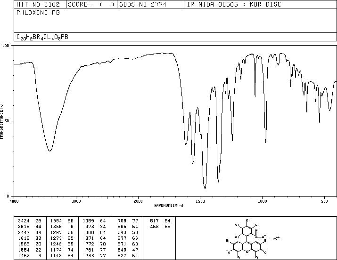The width and height of the screenshot is (337, 260).
Task: Select peak table entry 2447
Action: [x=29, y=232]
